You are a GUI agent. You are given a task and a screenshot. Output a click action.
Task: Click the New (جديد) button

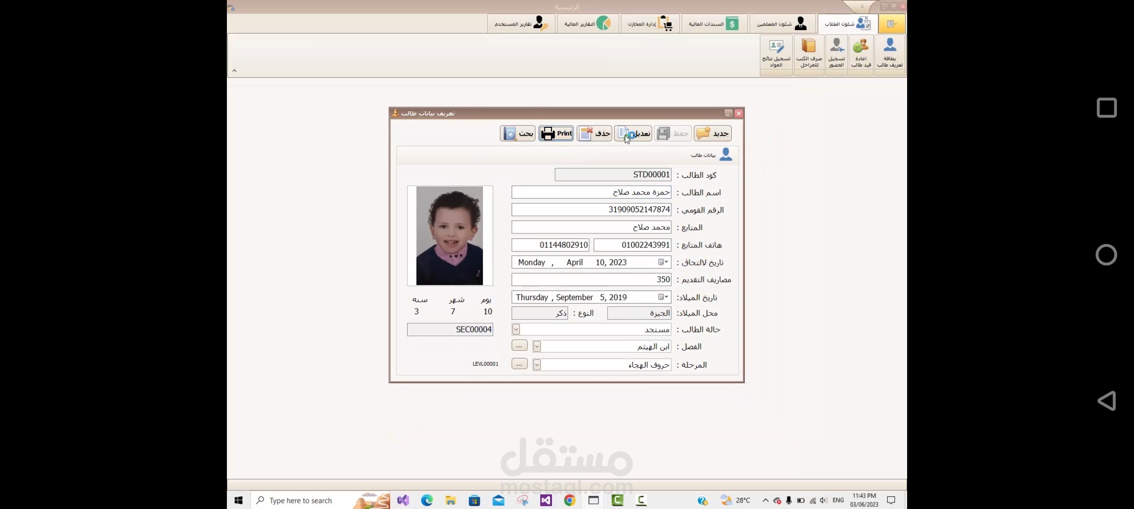click(712, 133)
